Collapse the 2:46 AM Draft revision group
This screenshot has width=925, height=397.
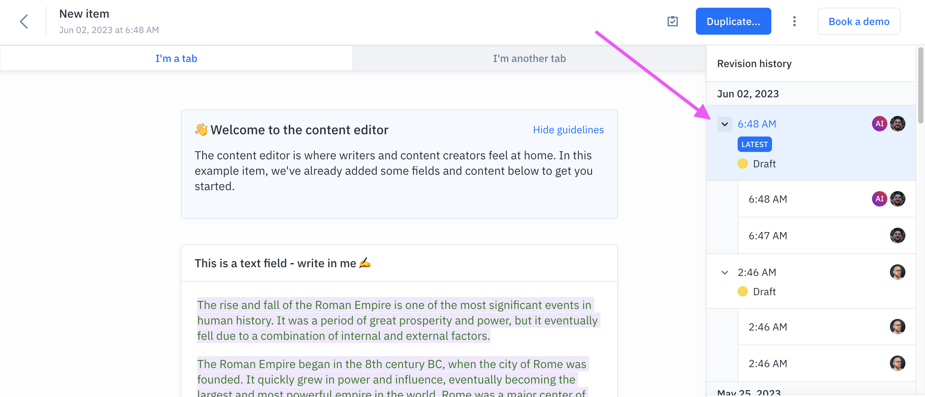tap(725, 272)
